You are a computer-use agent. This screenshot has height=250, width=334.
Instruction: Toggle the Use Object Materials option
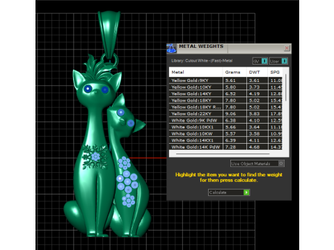point(257,164)
